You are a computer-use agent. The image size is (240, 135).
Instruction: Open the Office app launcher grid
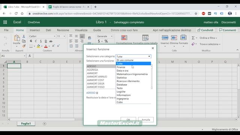[5, 22]
